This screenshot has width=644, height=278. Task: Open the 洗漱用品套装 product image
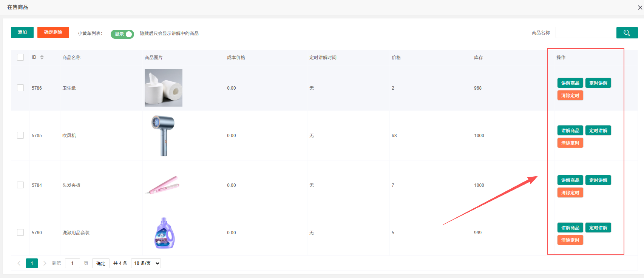164,233
